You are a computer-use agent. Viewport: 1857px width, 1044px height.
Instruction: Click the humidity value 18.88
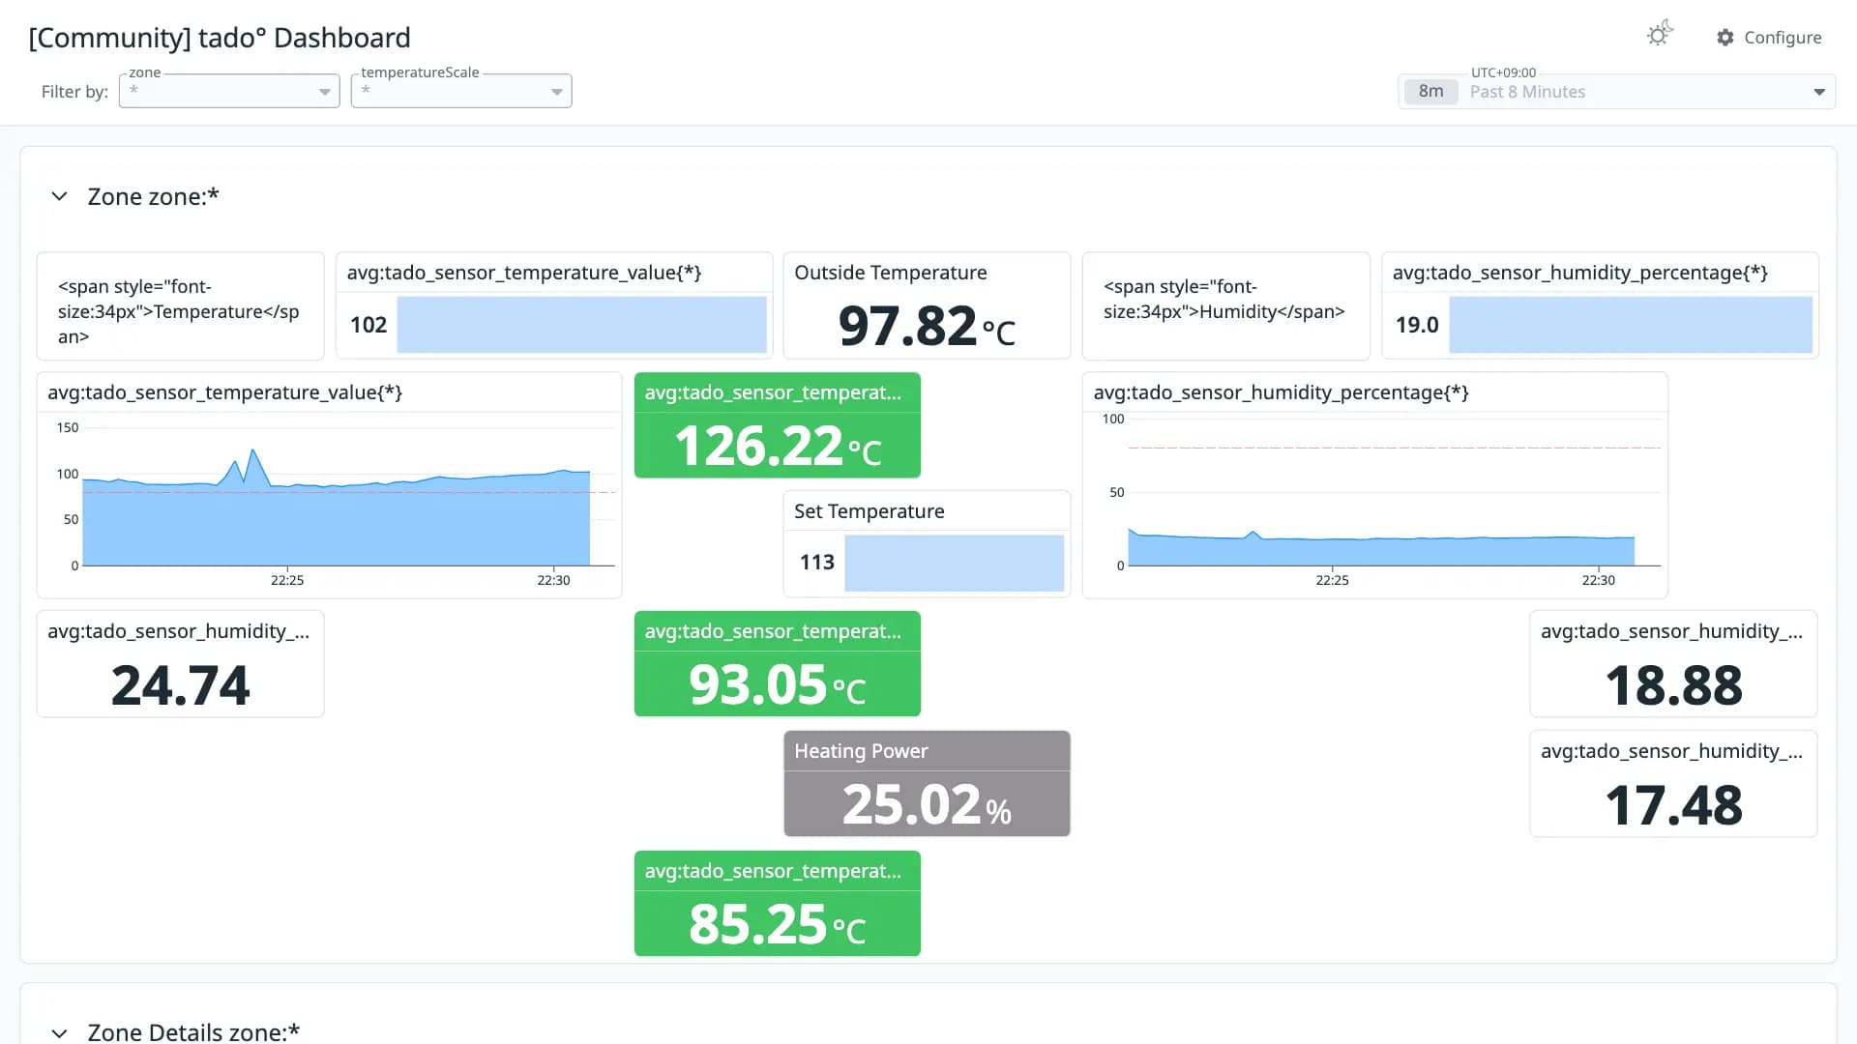[x=1673, y=684]
